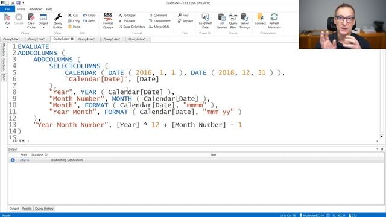Open the Find tool
Image resolution: width=386 pixels, height=217 pixels.
point(183,15)
